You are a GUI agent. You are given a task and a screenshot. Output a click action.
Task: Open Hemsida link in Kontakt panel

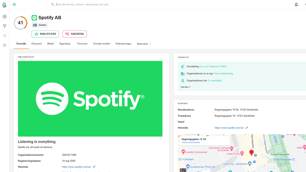[x=229, y=128]
